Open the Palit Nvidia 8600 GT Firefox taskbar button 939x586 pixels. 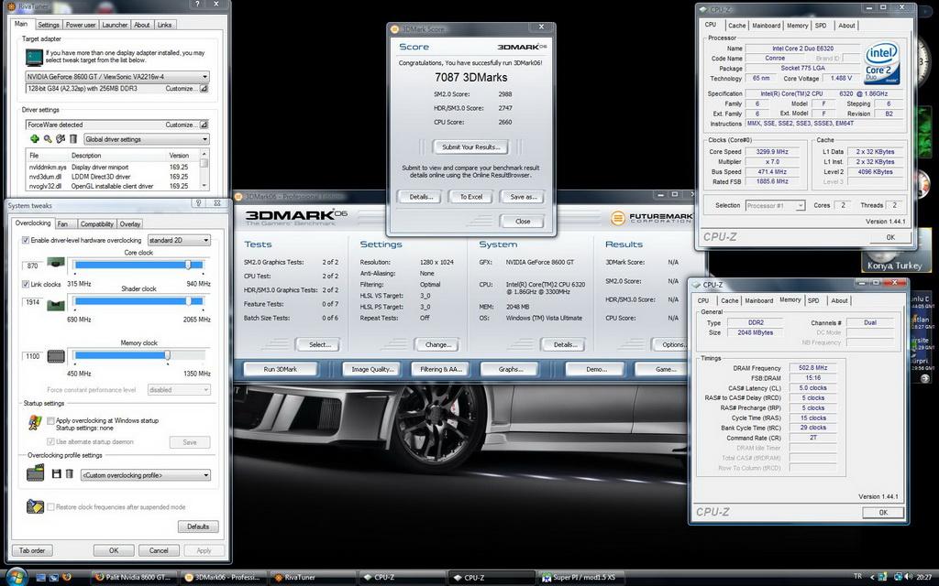tap(134, 578)
